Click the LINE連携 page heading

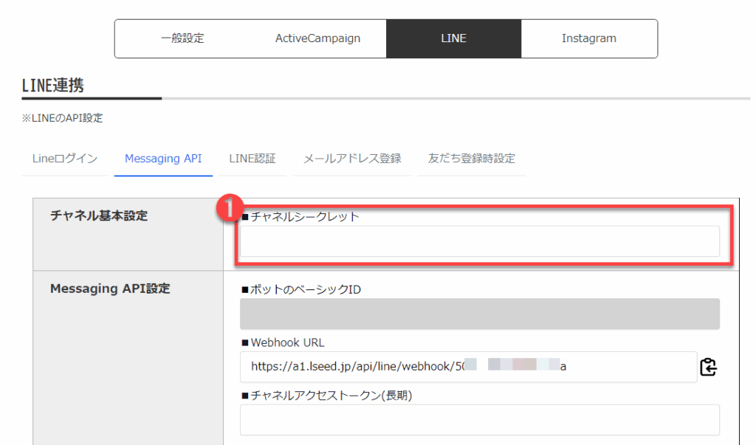(x=53, y=86)
